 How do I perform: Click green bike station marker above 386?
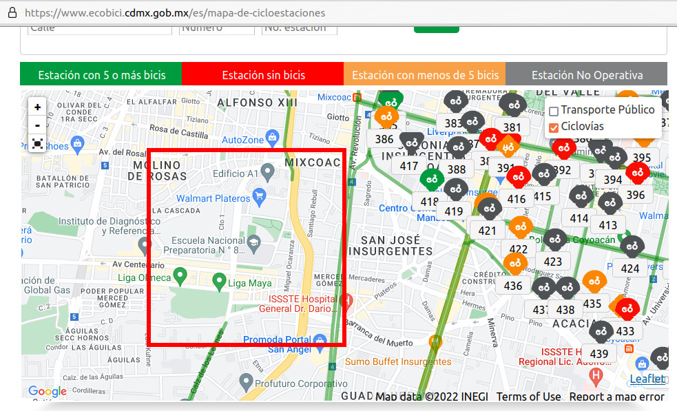pos(390,100)
